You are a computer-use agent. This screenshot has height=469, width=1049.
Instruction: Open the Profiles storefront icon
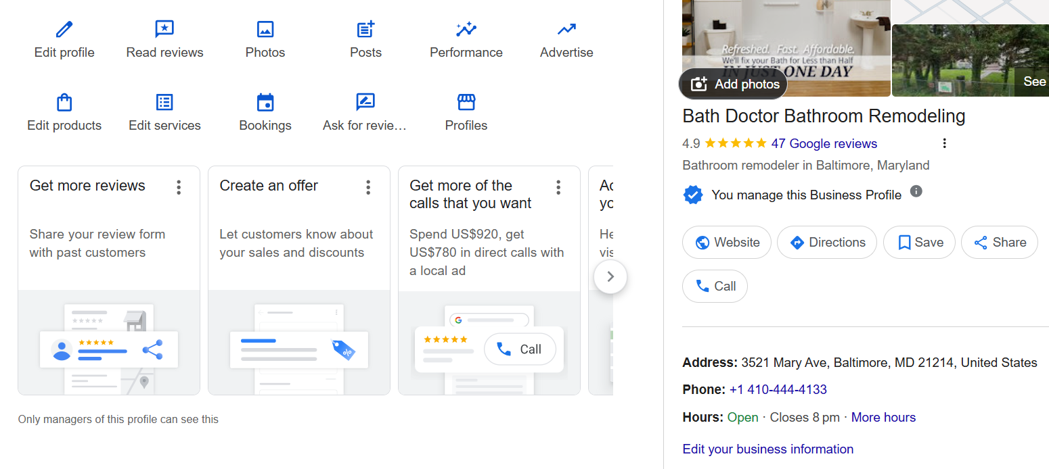pyautogui.click(x=466, y=102)
